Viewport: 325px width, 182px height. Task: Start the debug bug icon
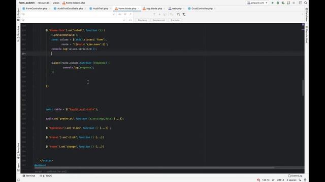pos(278,3)
